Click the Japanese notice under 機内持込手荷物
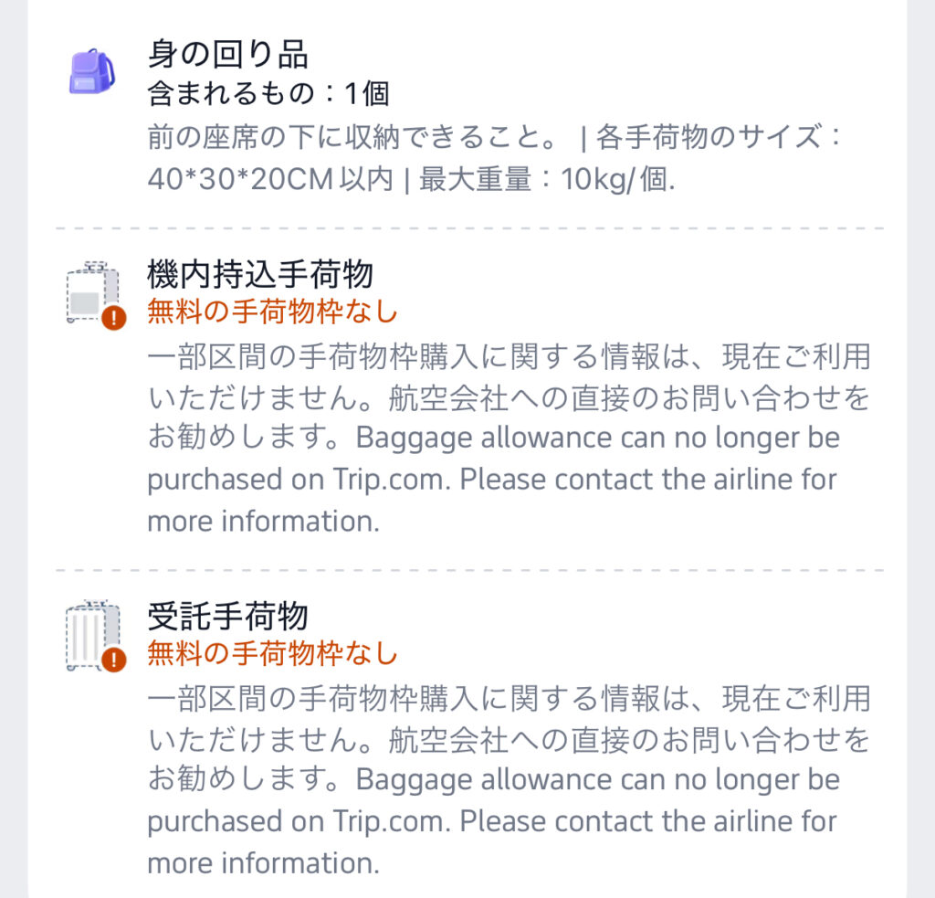The image size is (935, 898). click(x=510, y=396)
